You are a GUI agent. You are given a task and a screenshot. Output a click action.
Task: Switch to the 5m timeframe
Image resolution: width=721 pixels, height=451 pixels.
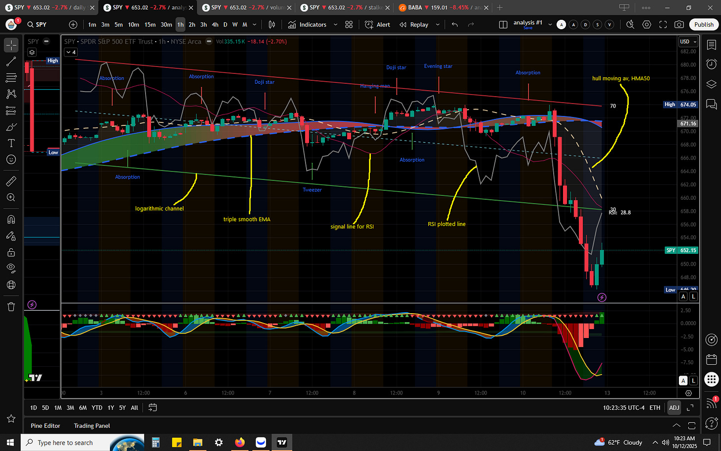pyautogui.click(x=118, y=24)
